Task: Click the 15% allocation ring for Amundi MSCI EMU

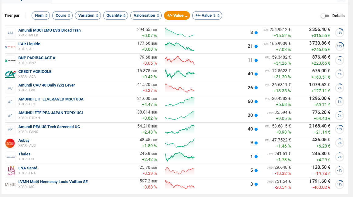Action: click(x=340, y=33)
